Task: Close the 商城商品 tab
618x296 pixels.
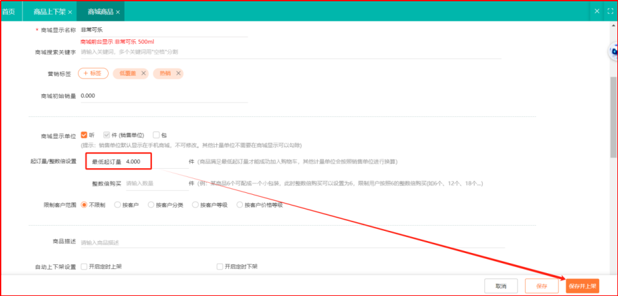Action: click(118, 12)
